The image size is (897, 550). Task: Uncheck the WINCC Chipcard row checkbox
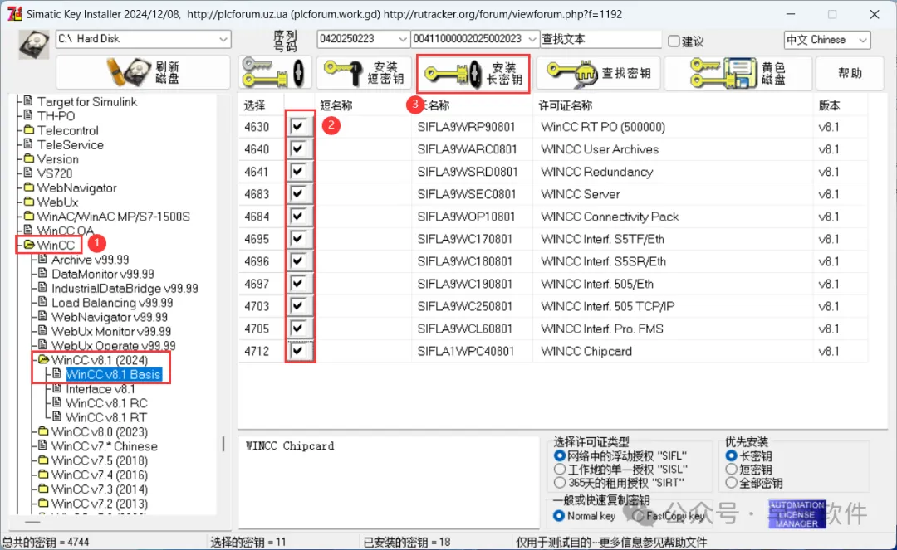coord(297,351)
